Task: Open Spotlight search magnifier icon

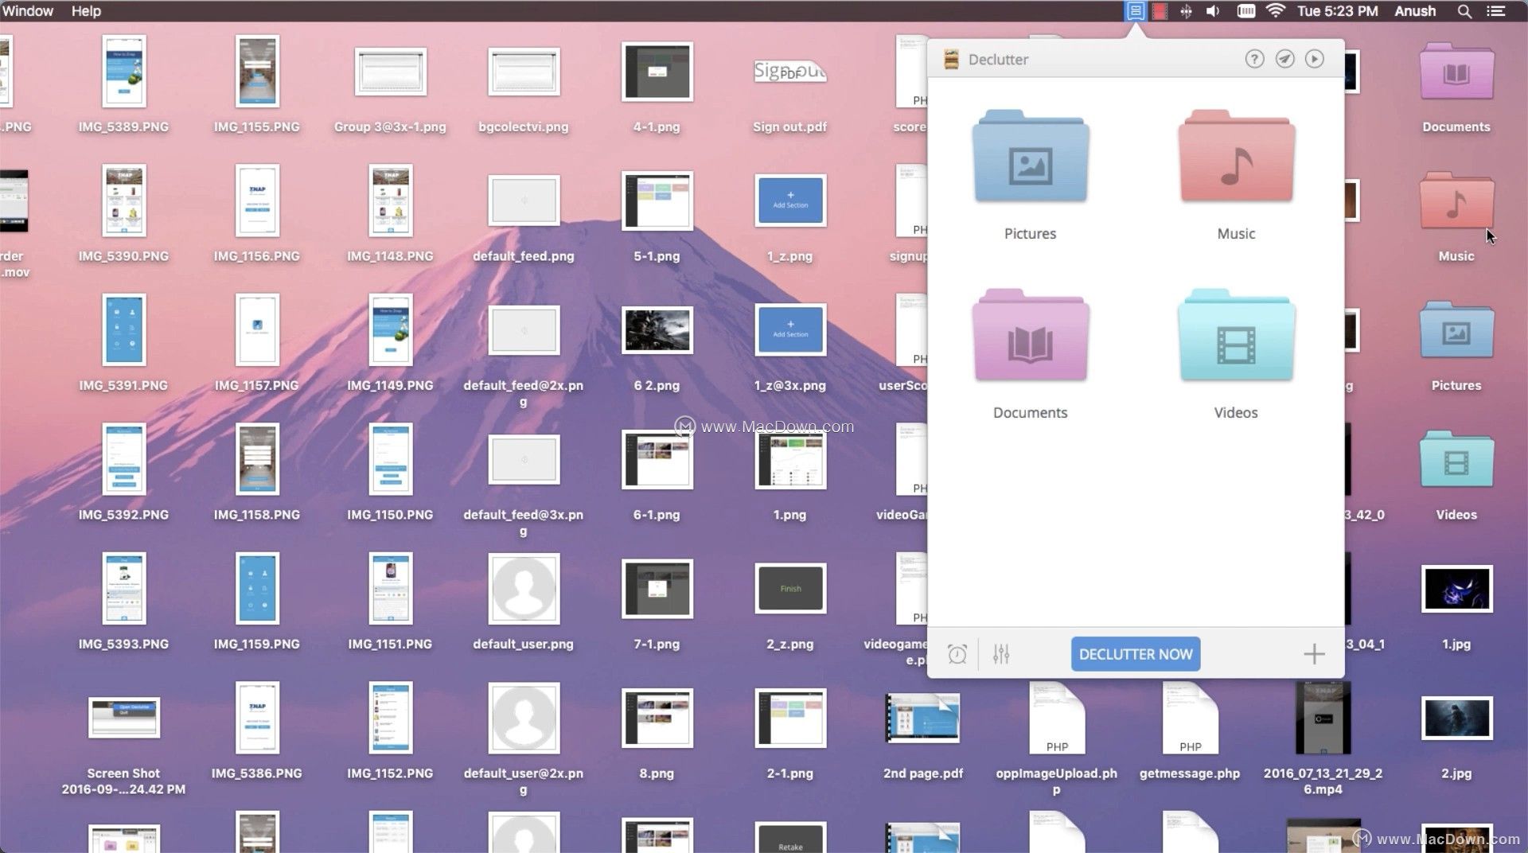Action: coord(1464,11)
